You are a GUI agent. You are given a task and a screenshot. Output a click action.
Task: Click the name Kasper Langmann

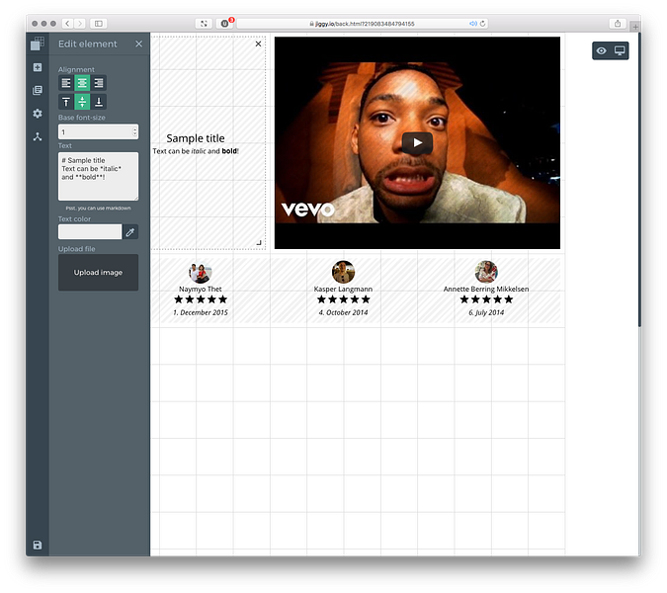[x=343, y=289]
